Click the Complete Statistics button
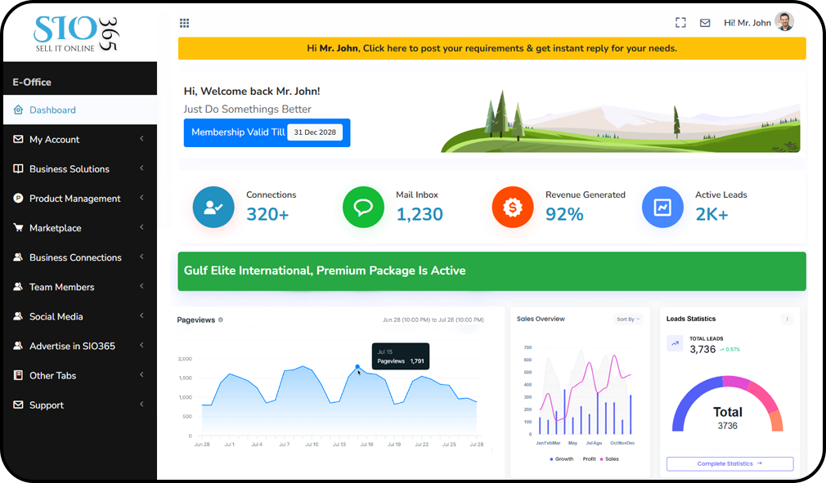The height and width of the screenshot is (483, 826). click(729, 463)
